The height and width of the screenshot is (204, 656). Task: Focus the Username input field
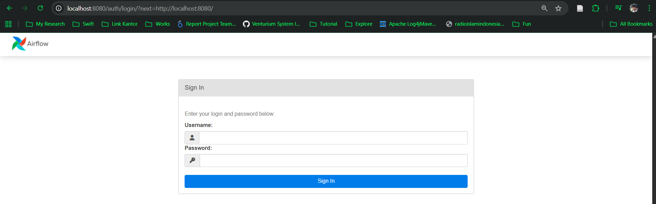(333, 138)
